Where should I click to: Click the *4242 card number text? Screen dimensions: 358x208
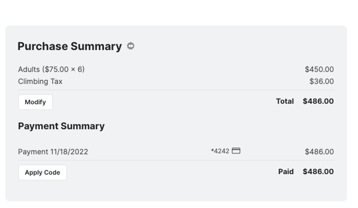point(220,151)
